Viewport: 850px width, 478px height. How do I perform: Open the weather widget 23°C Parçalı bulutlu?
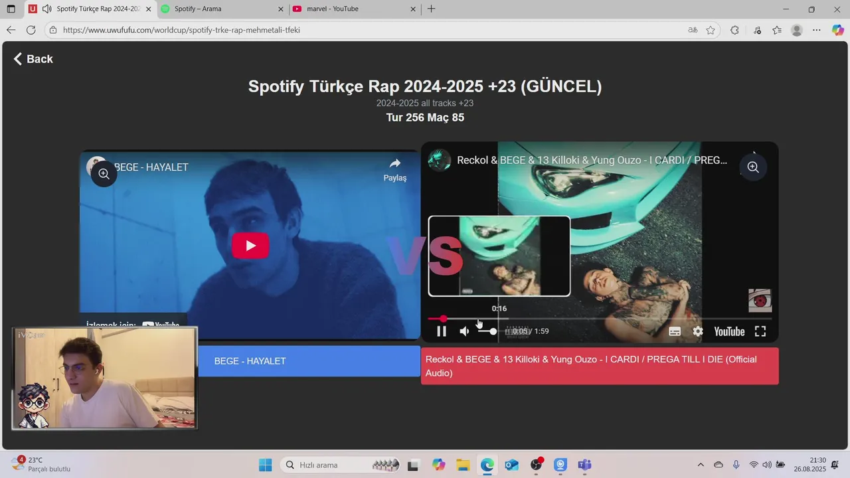tap(41, 465)
